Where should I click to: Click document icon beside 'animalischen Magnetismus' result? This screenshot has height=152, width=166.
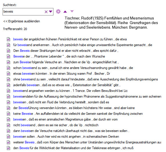(x=9, y=119)
